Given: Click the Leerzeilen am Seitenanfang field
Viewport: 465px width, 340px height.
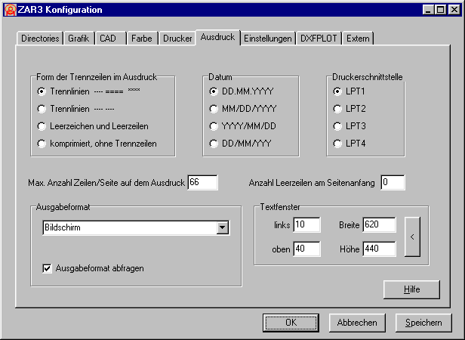Looking at the screenshot, I should [x=393, y=182].
